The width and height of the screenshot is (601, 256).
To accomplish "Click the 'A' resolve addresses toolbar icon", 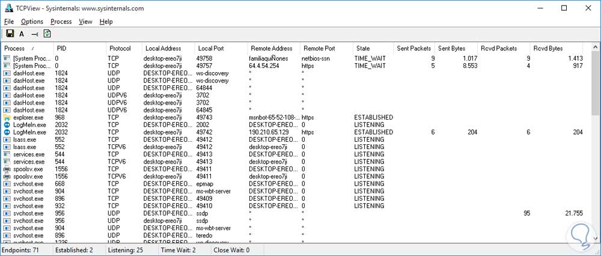I will [x=22, y=34].
